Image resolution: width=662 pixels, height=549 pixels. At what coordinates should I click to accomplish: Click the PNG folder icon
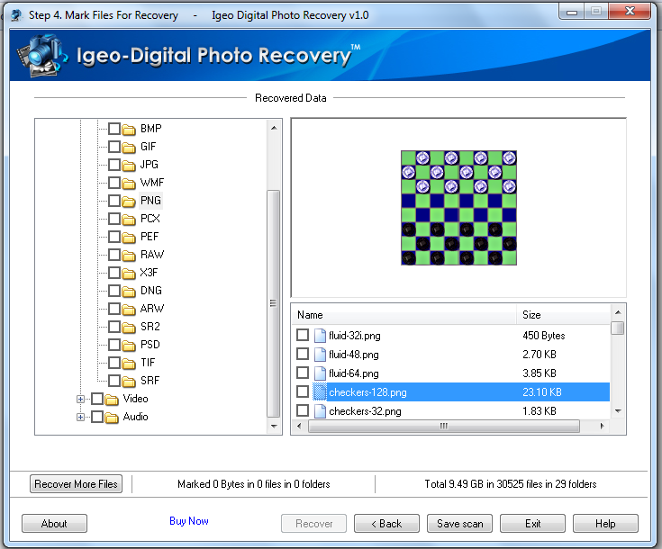pyautogui.click(x=129, y=202)
